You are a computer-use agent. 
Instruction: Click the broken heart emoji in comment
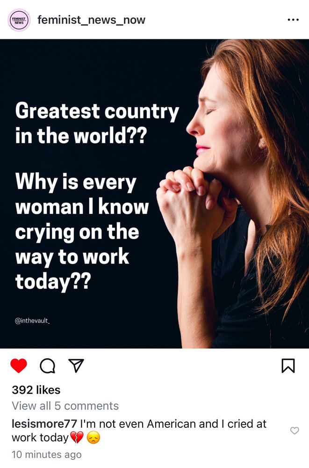[x=77, y=438]
